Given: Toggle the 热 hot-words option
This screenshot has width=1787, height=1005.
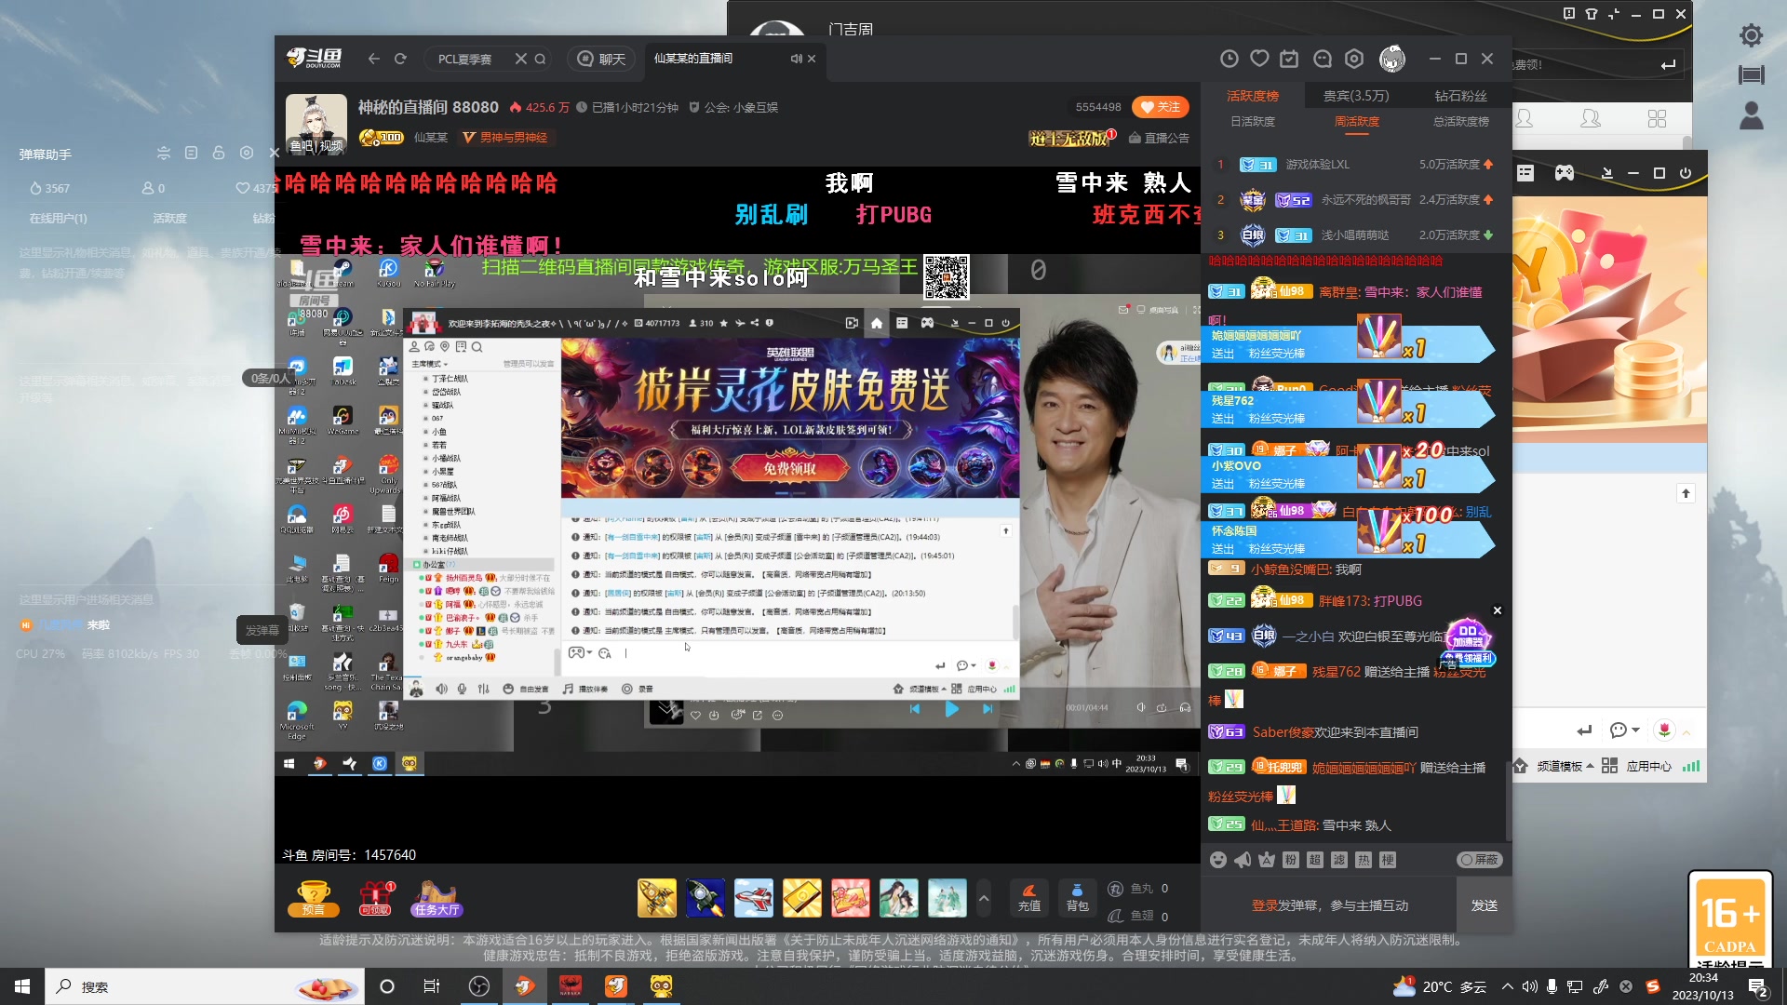Looking at the screenshot, I should (1364, 860).
